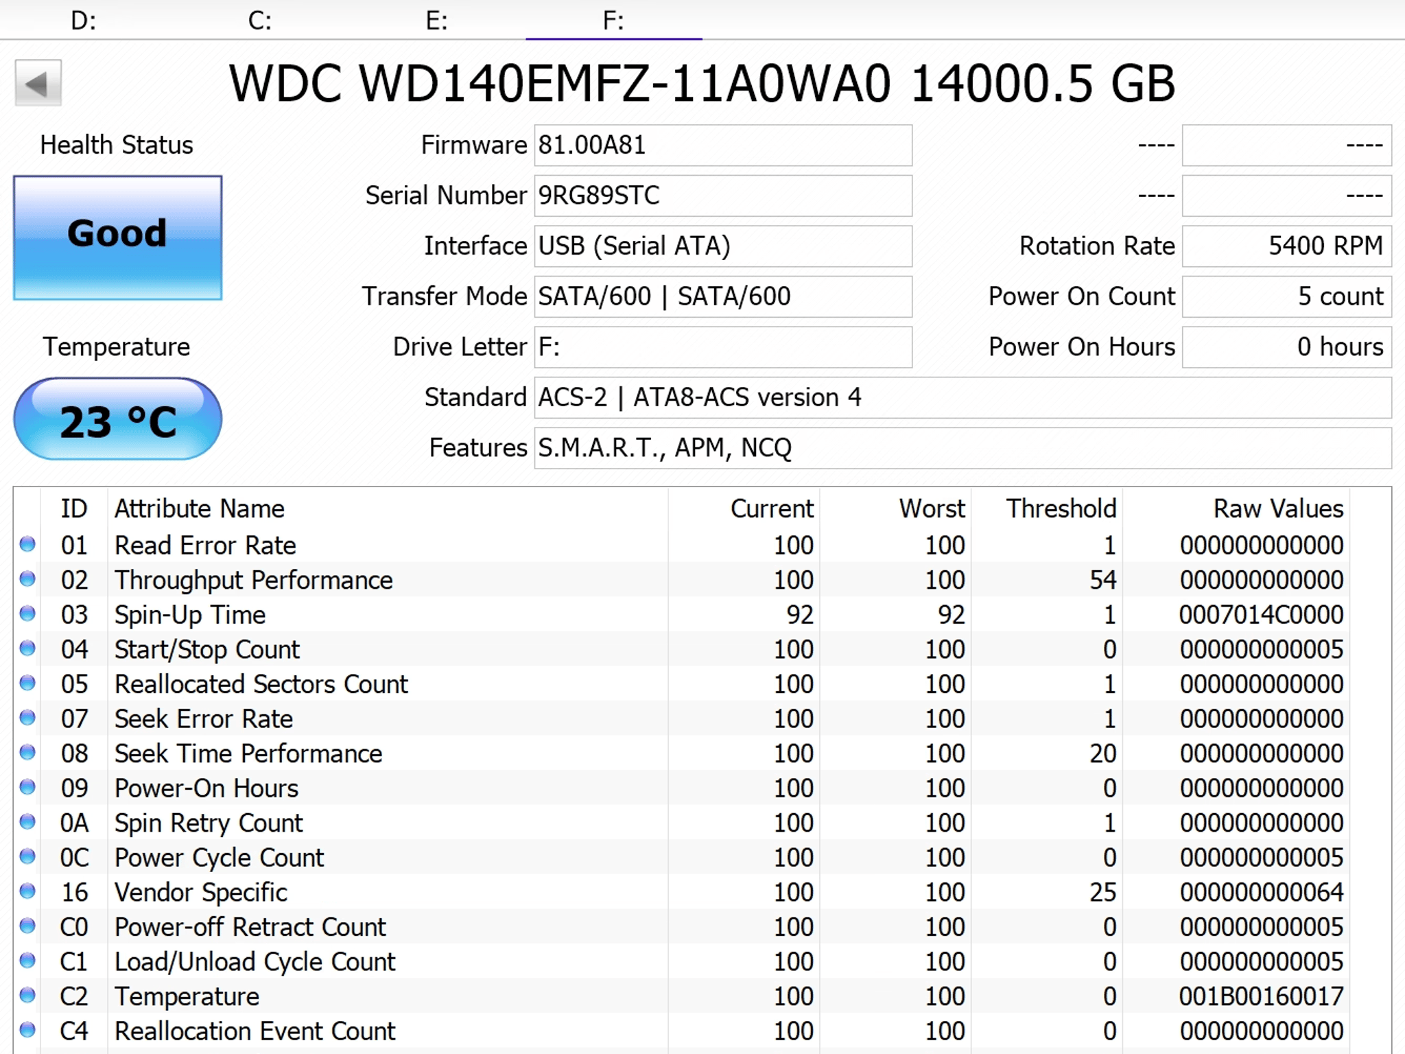Click raw value 001B00160017 of Temperature

1261,996
